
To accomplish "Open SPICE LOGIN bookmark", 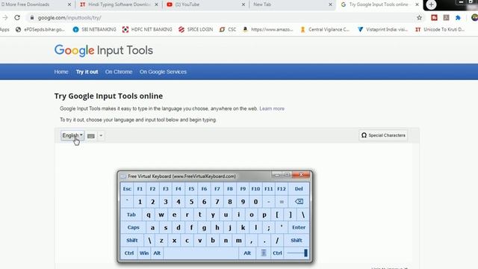I will coord(196,29).
